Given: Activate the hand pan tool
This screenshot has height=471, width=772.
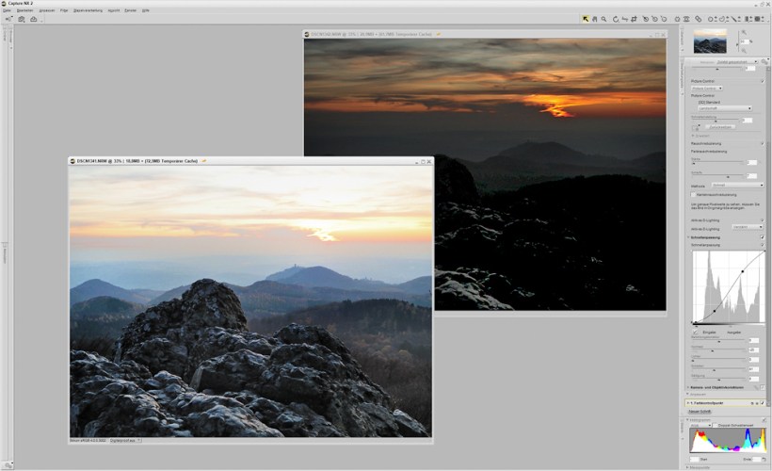Looking at the screenshot, I should point(595,19).
